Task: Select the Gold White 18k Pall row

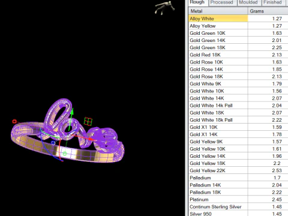Action: [238, 120]
